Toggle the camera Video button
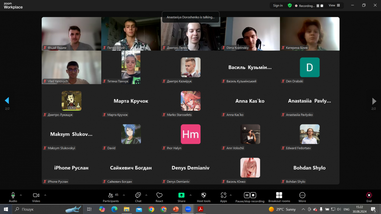 (36, 197)
